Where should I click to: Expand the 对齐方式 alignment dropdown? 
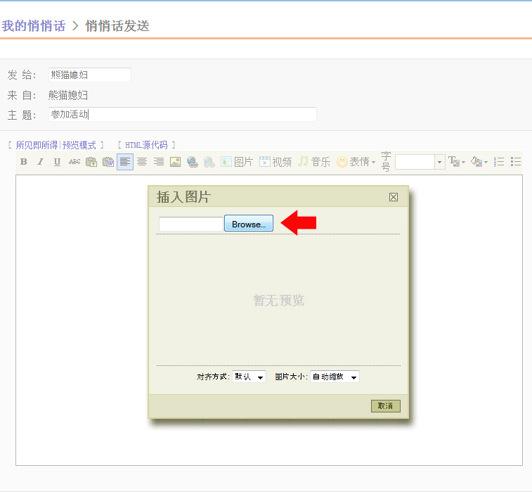249,377
